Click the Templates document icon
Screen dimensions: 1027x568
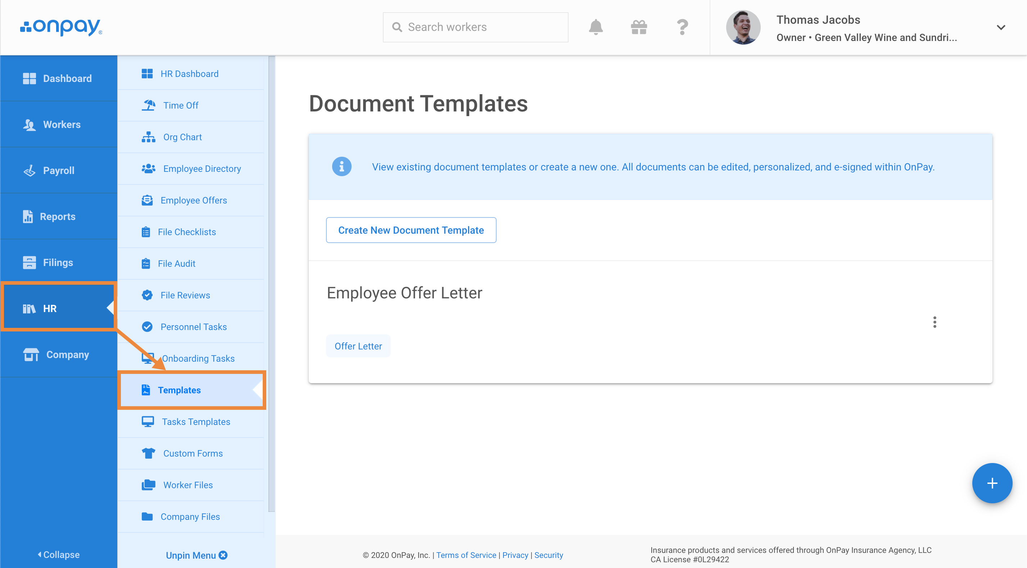[x=146, y=390]
